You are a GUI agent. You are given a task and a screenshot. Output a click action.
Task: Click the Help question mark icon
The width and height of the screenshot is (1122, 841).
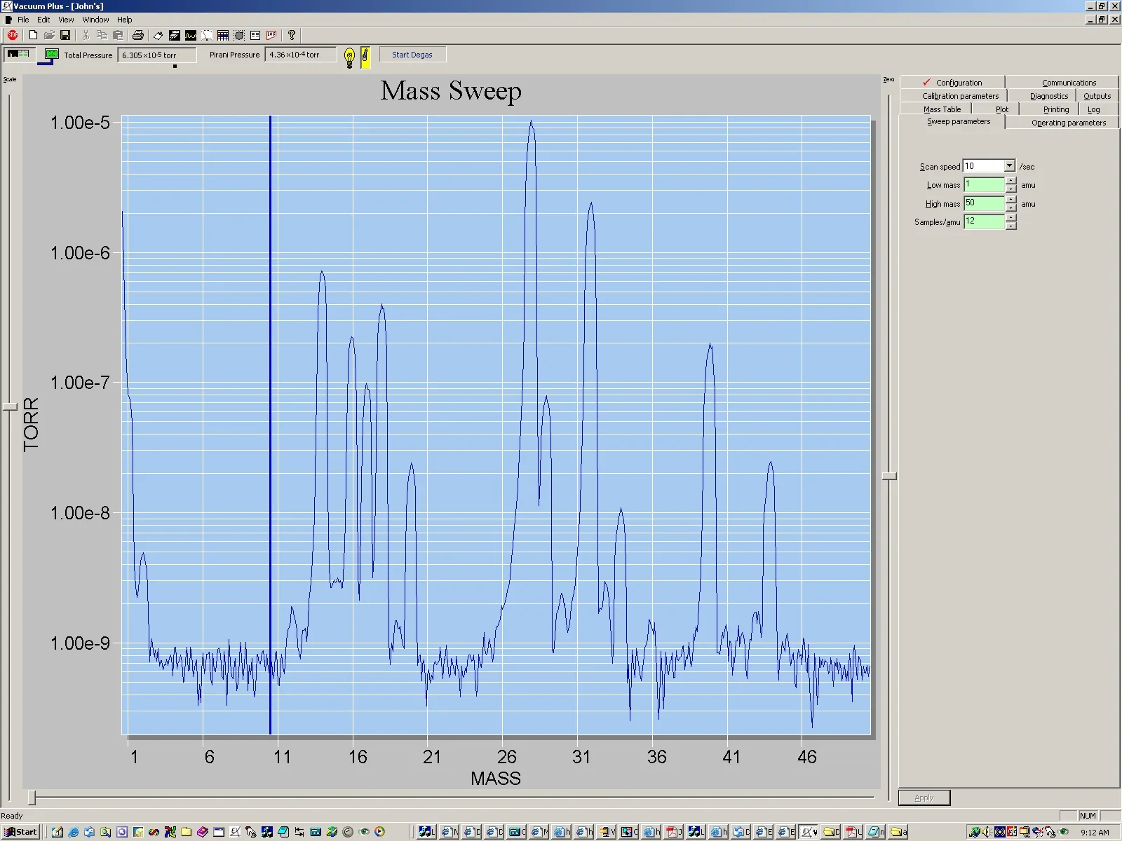pos(292,35)
